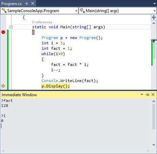The image size is (157, 154).
Task: Pin the Program.cs tab
Action: tap(27, 4)
